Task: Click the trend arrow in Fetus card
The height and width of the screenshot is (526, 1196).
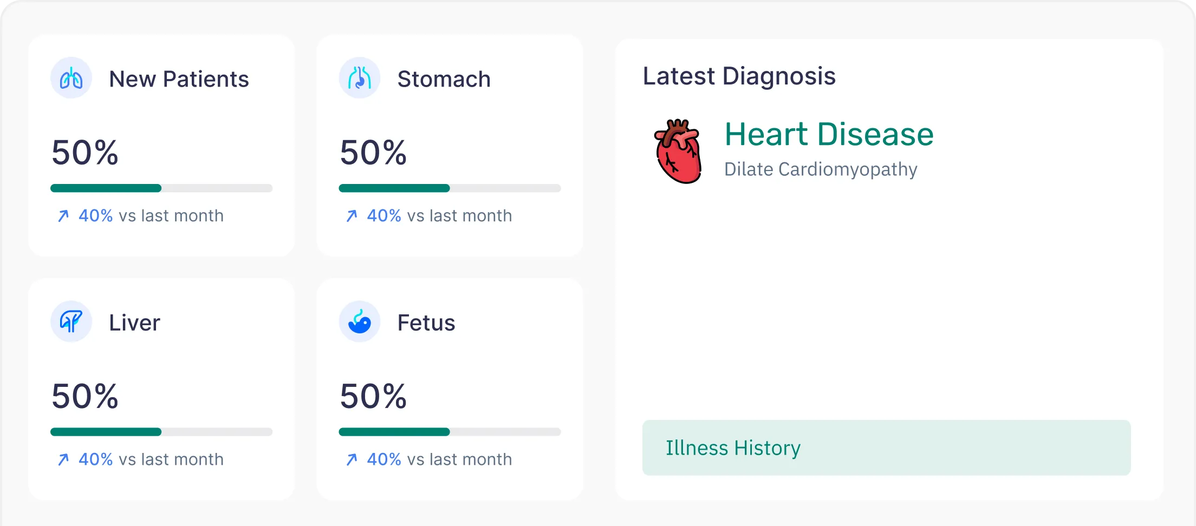Action: pos(352,459)
